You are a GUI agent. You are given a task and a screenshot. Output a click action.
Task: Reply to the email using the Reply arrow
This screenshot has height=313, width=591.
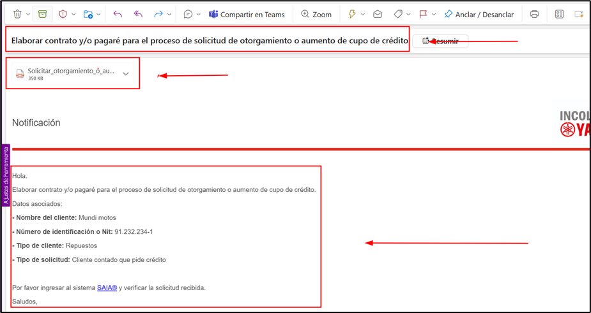pyautogui.click(x=118, y=14)
